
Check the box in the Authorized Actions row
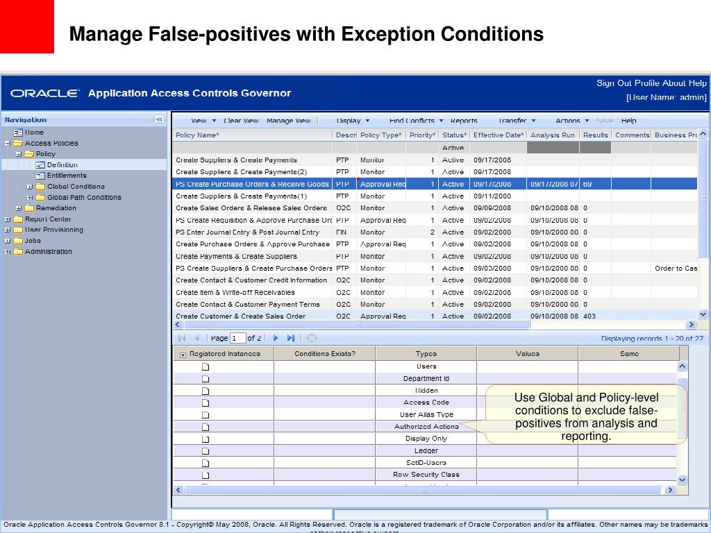(206, 427)
